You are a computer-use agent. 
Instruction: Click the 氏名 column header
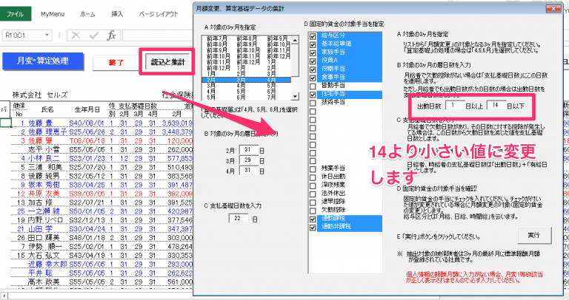pyautogui.click(x=47, y=109)
